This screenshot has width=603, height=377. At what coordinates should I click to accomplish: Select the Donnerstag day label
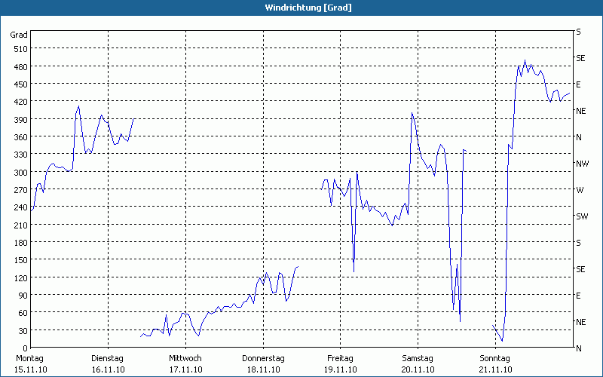[263, 359]
